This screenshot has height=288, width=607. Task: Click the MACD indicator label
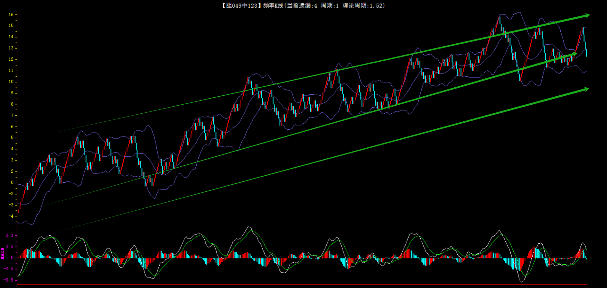[x=3, y=253]
